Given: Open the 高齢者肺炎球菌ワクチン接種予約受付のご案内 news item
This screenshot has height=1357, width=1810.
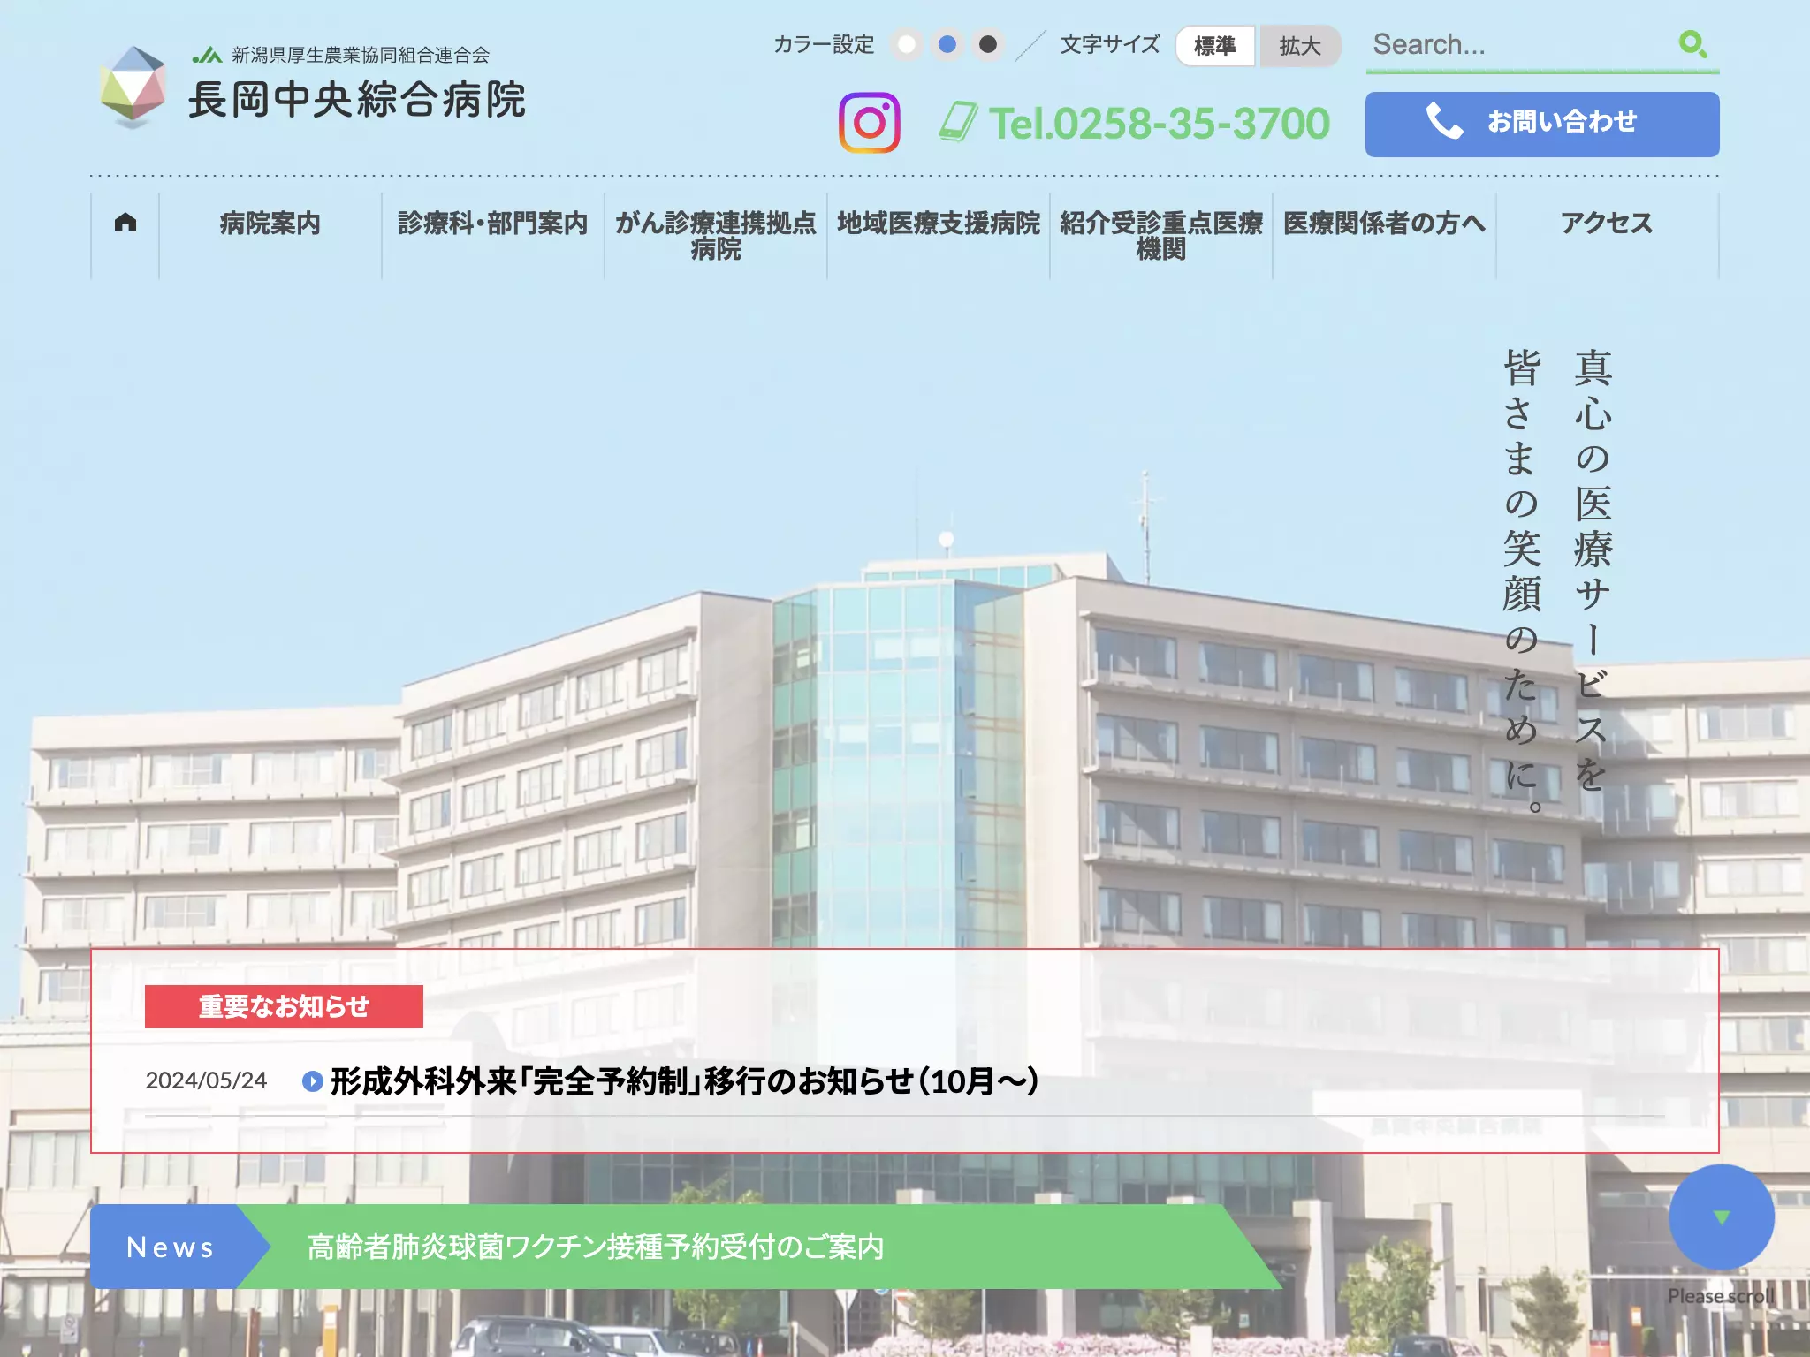Looking at the screenshot, I should [x=596, y=1247].
